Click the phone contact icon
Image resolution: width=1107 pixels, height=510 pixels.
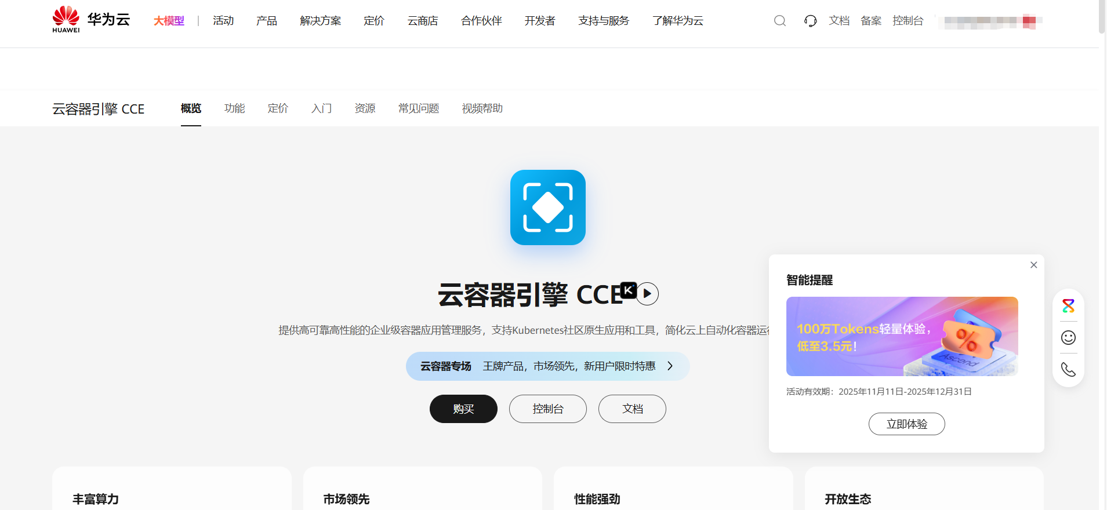pos(1068,369)
